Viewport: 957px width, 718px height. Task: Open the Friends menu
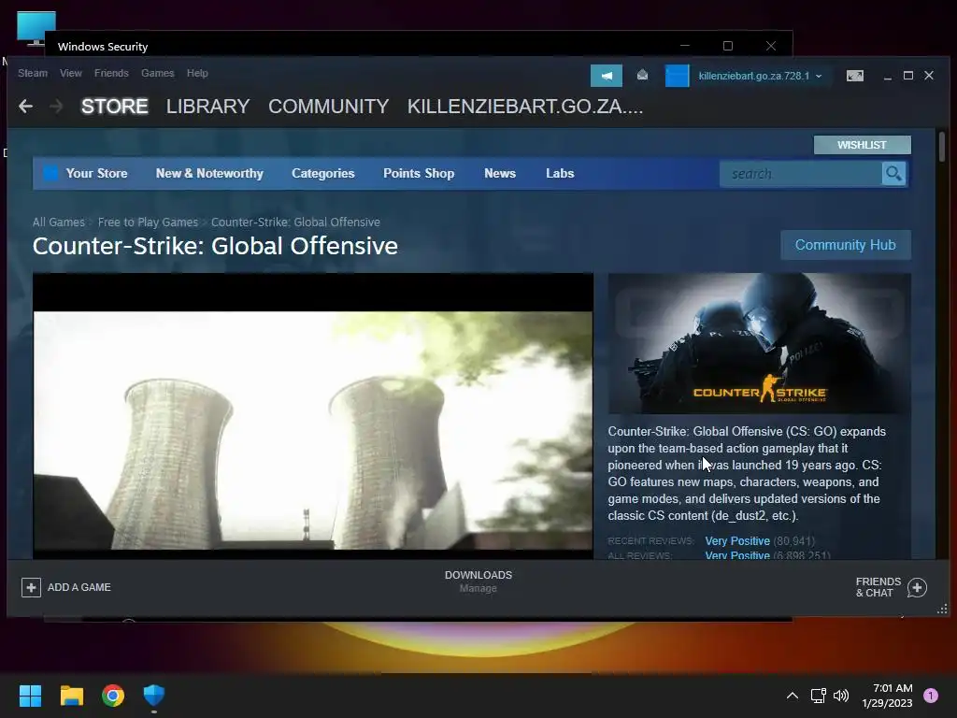point(111,73)
